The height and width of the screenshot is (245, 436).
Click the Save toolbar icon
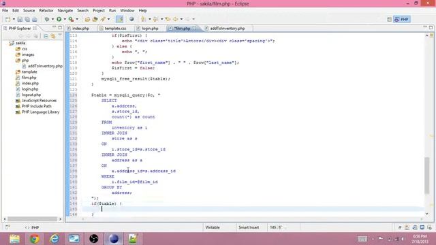click(x=20, y=19)
